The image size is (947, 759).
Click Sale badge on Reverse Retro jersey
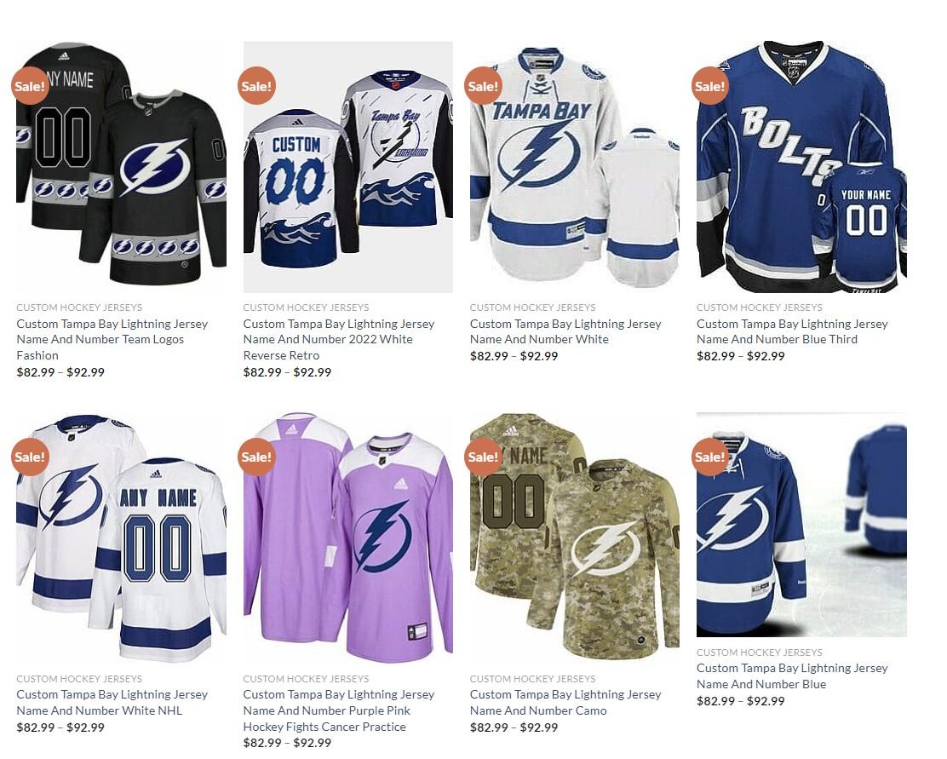[256, 85]
